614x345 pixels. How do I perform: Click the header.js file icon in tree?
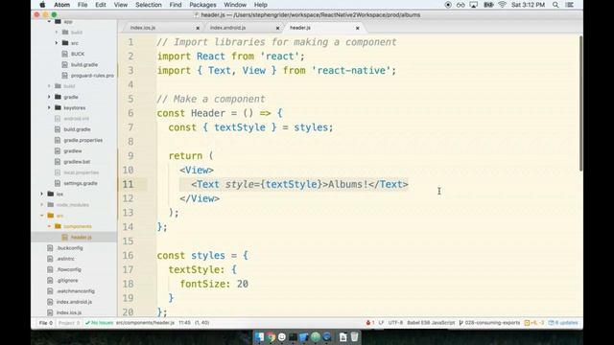[x=65, y=237]
